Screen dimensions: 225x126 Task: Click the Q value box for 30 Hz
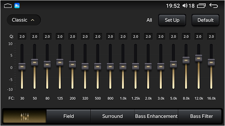tap(22, 37)
